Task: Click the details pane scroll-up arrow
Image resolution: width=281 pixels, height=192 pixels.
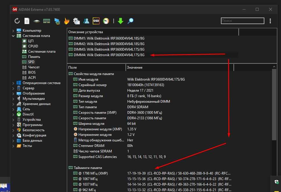Action: [x=274, y=67]
